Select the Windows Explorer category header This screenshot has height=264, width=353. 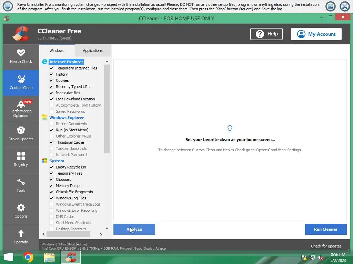coord(67,118)
